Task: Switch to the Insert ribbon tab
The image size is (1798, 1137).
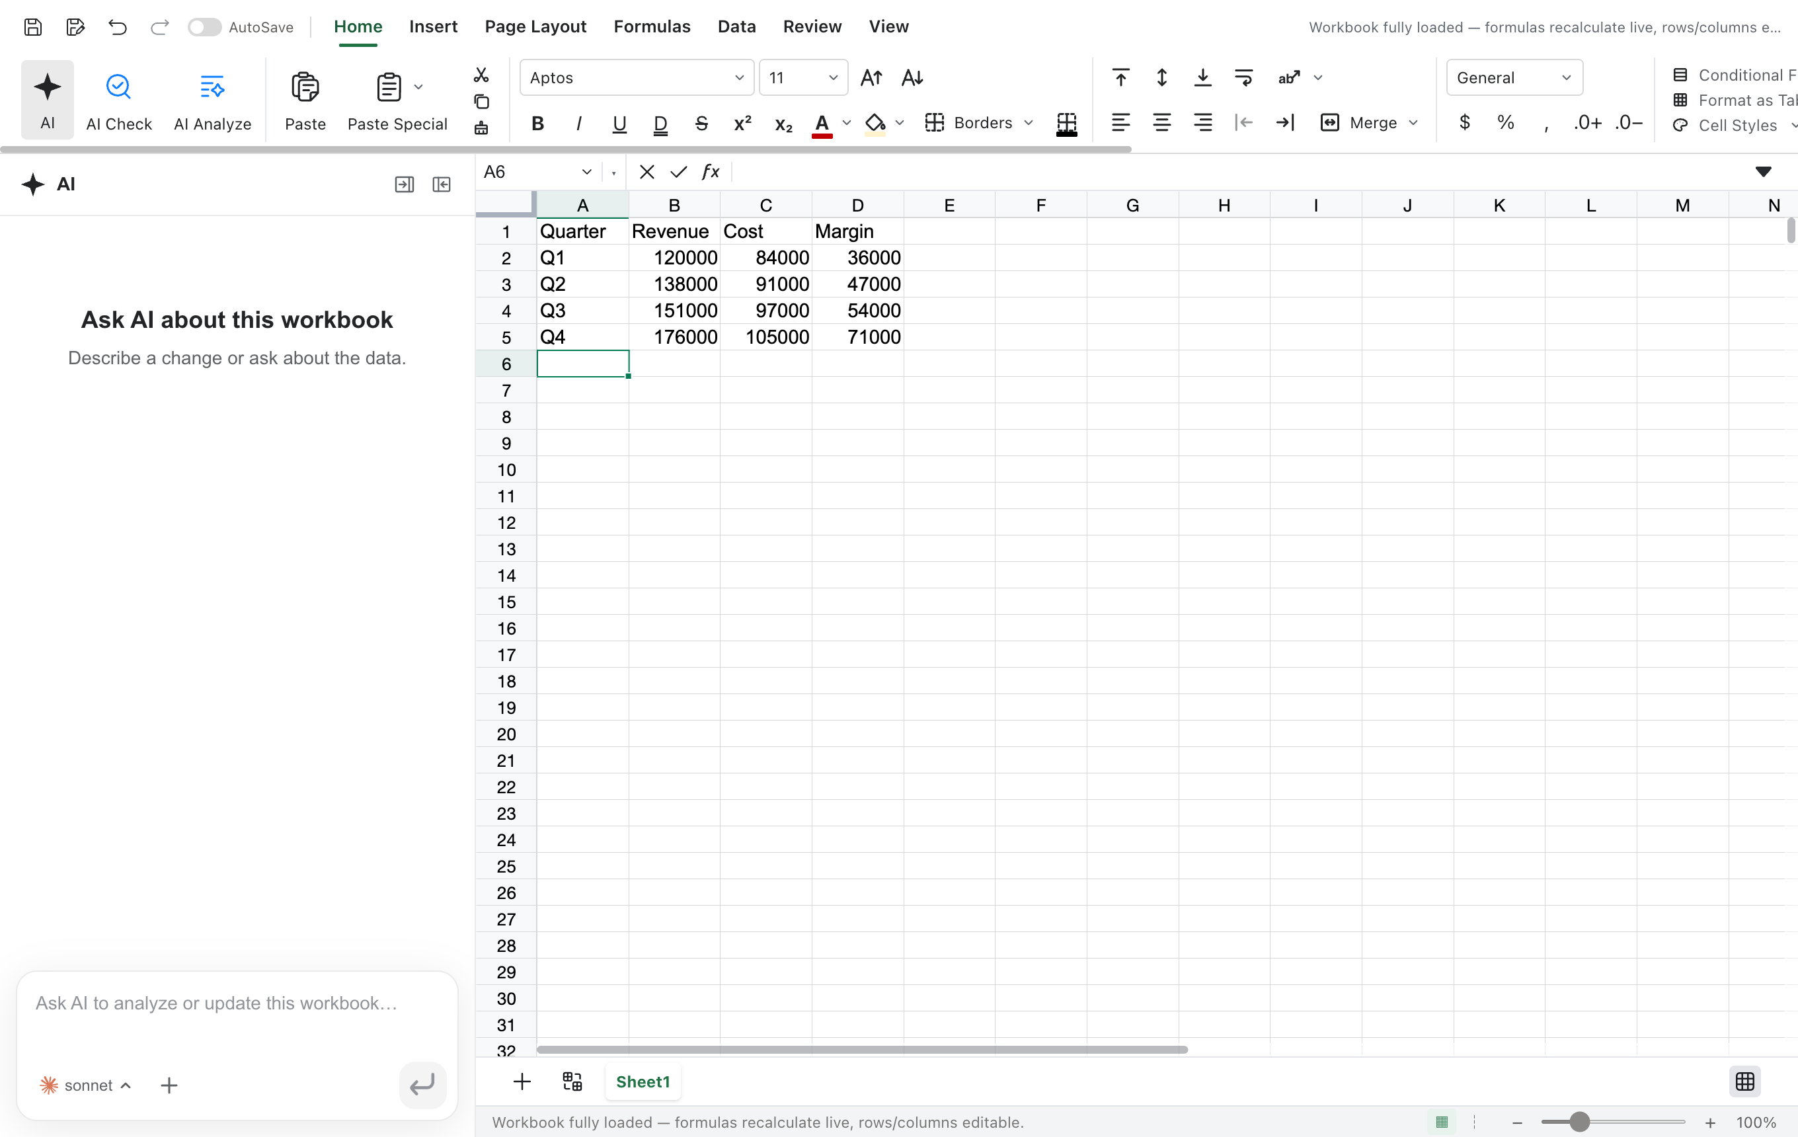Action: coord(433,27)
